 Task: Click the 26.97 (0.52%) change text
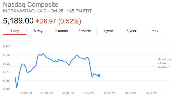(60, 21)
